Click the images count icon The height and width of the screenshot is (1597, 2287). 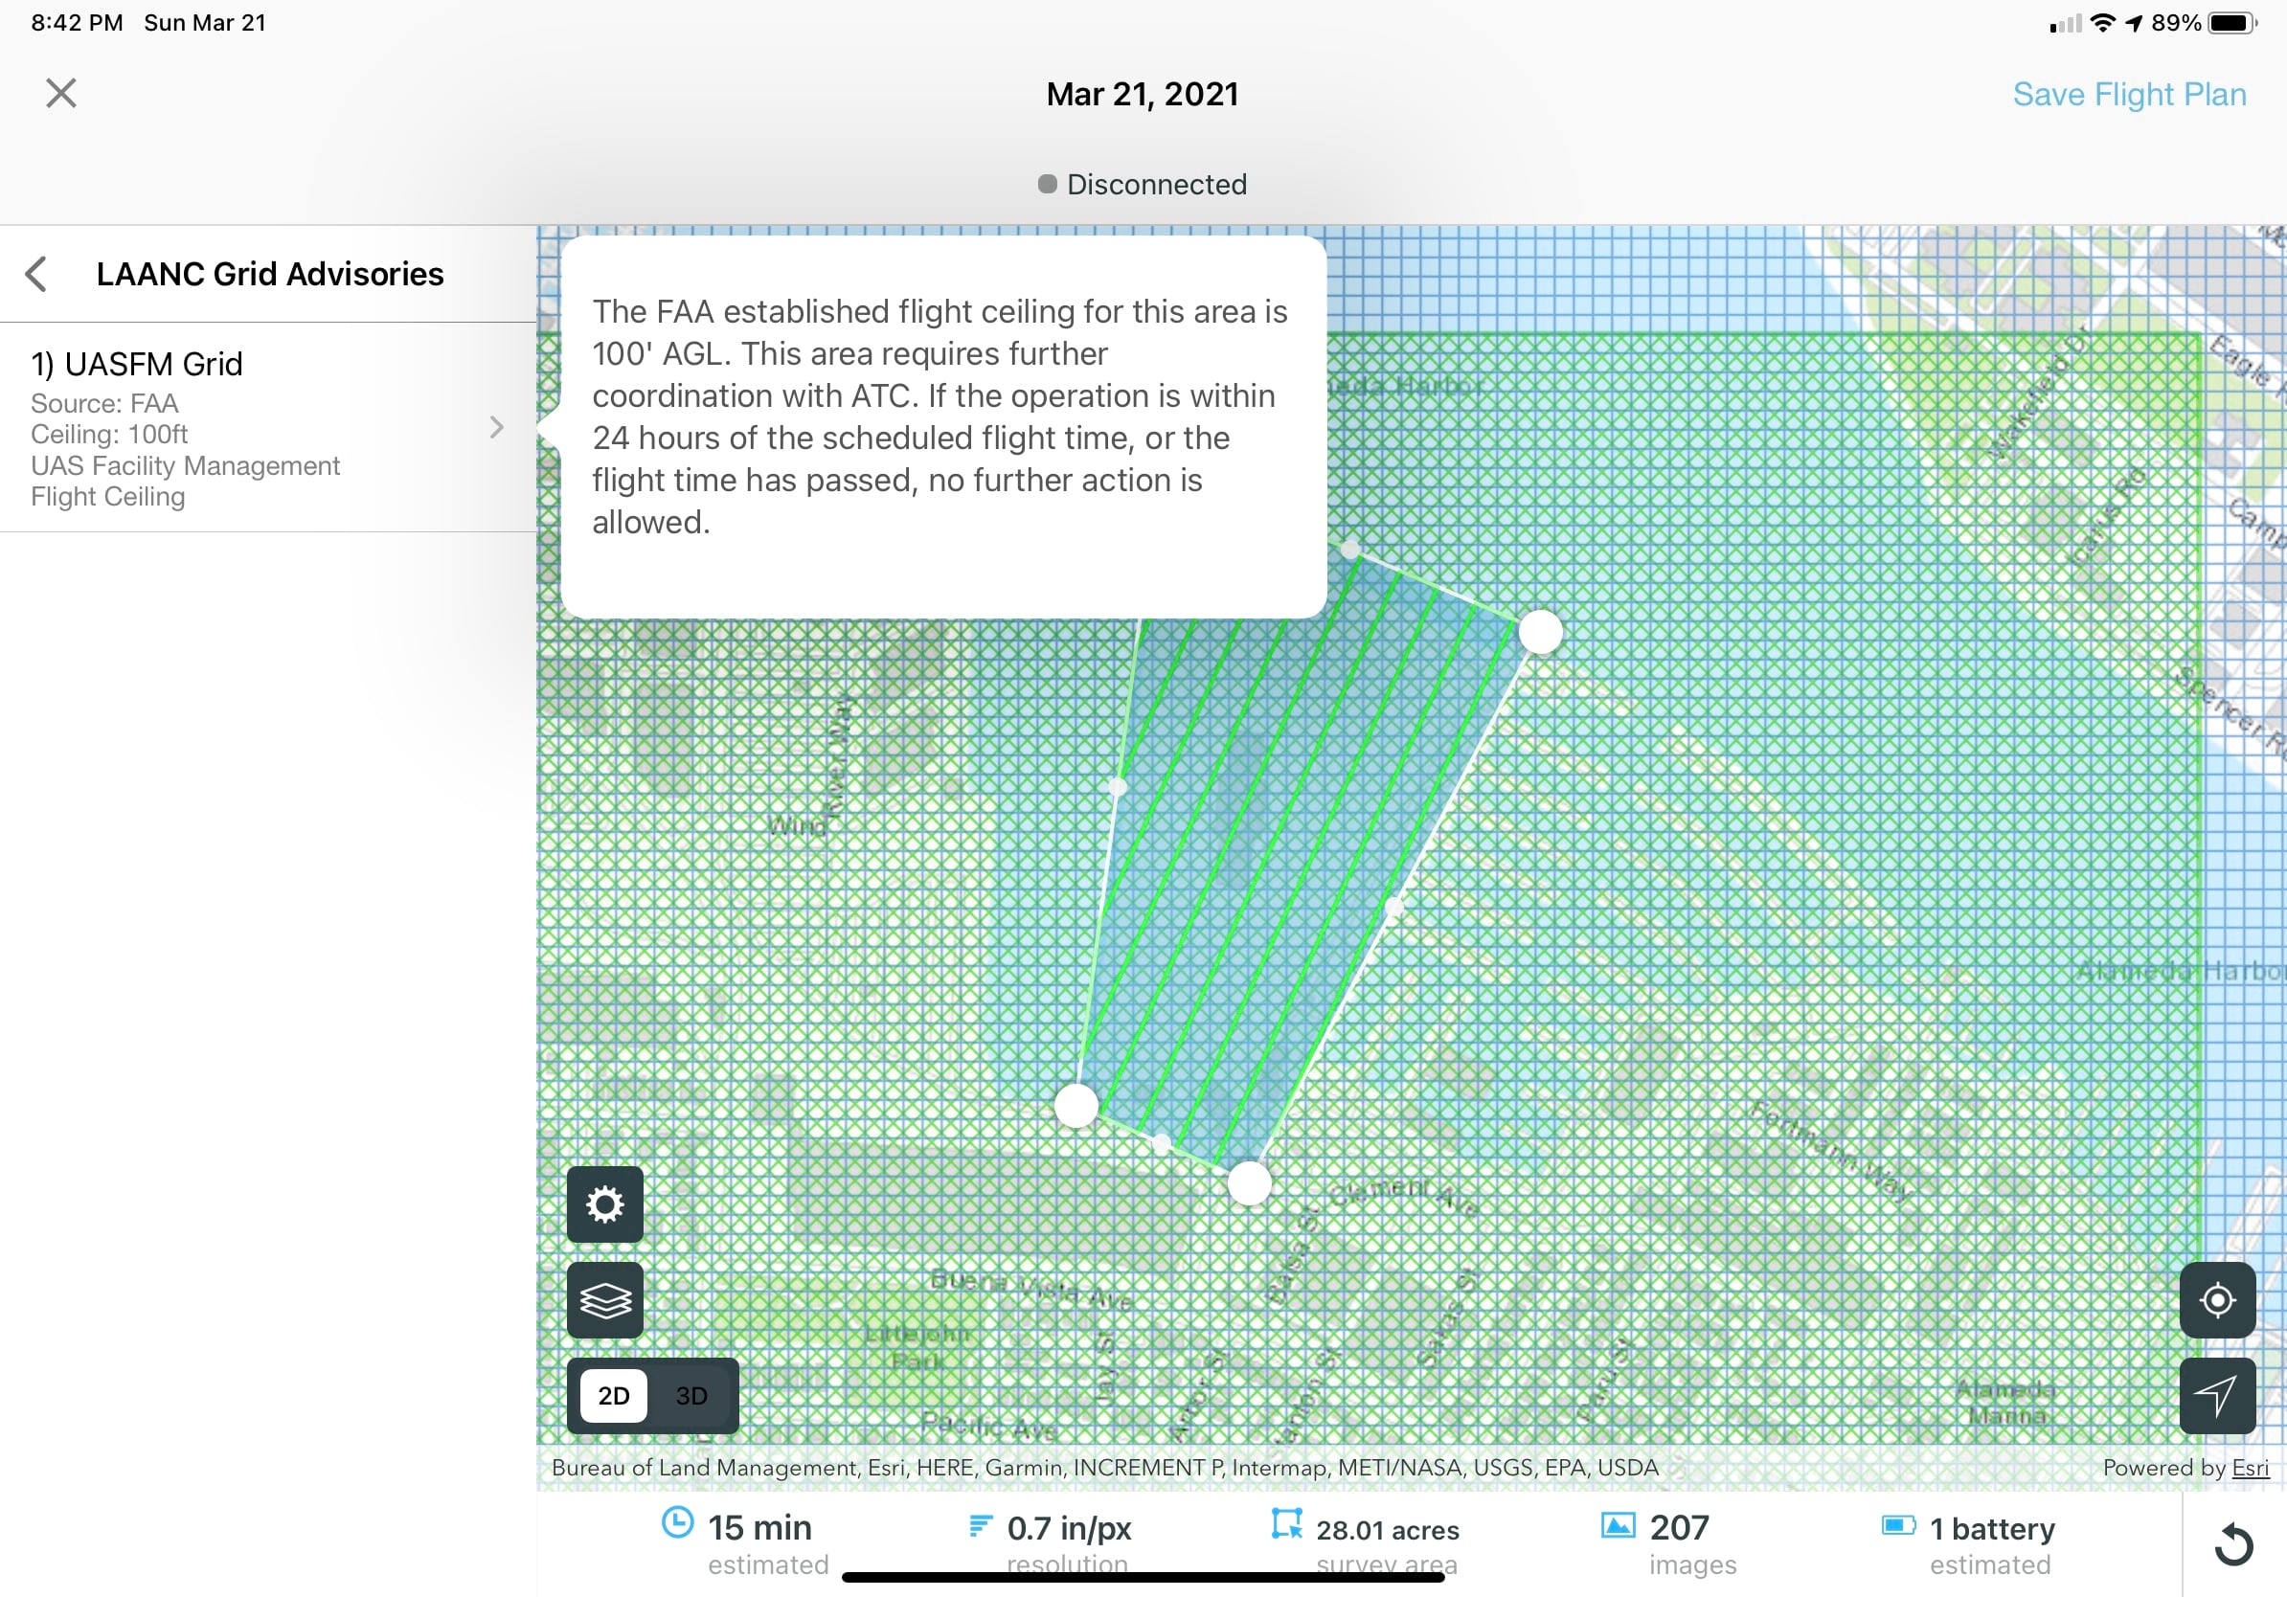click(1619, 1526)
